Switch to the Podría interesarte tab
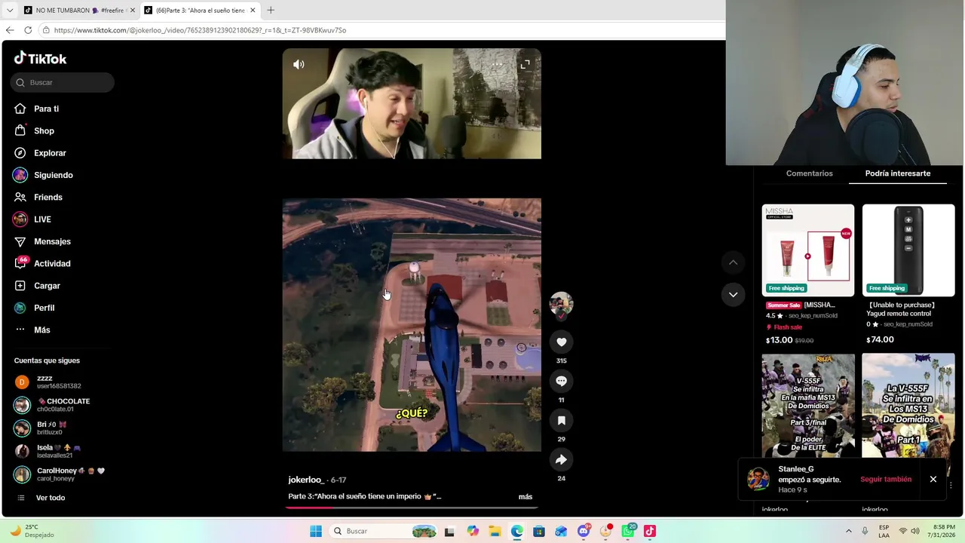The image size is (965, 543). (x=897, y=173)
